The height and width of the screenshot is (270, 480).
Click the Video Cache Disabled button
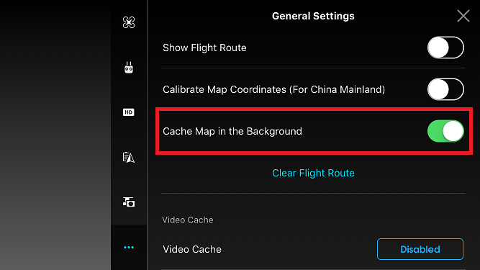pos(420,249)
